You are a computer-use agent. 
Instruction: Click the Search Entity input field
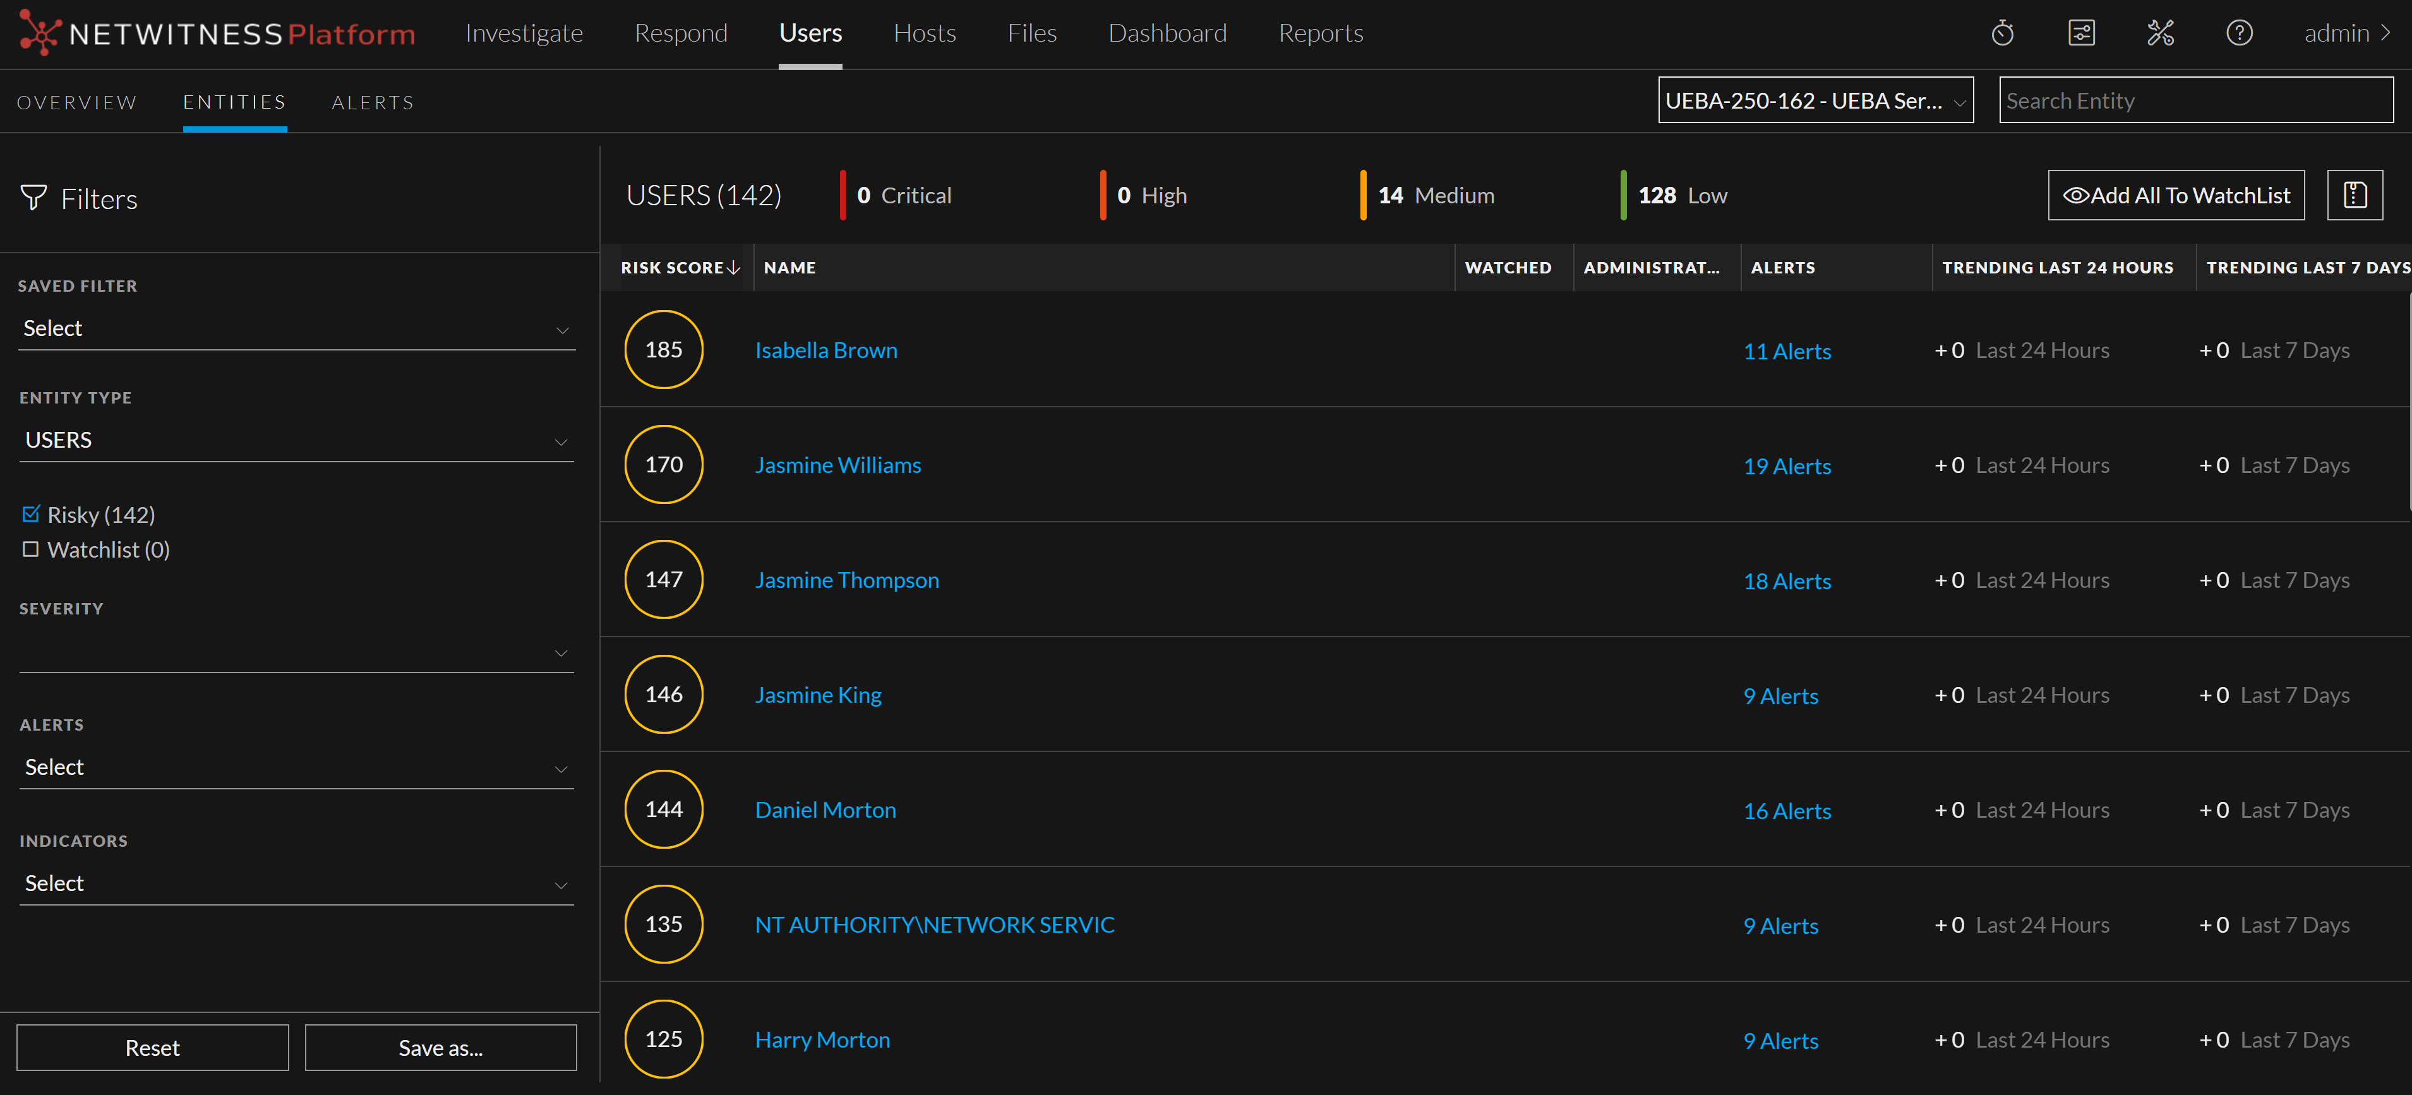pos(2195,100)
